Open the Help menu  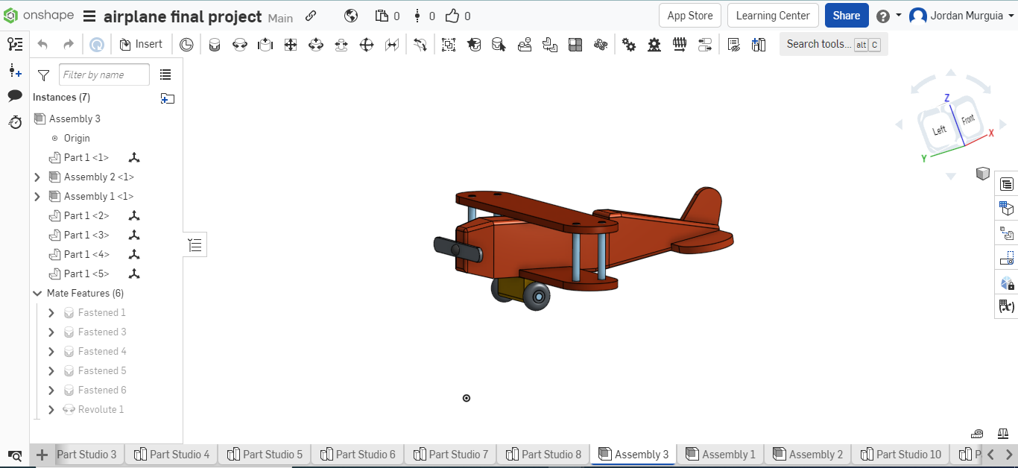coord(884,15)
